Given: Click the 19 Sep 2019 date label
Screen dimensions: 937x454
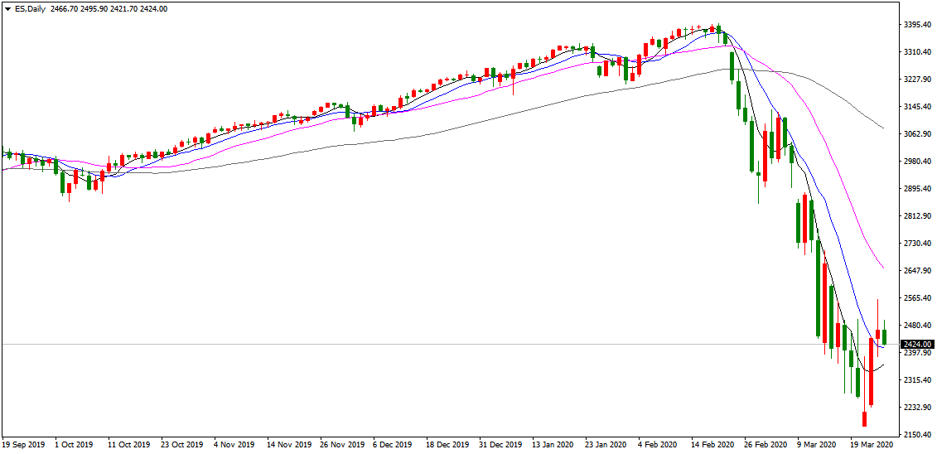Looking at the screenshot, I should click(x=23, y=445).
